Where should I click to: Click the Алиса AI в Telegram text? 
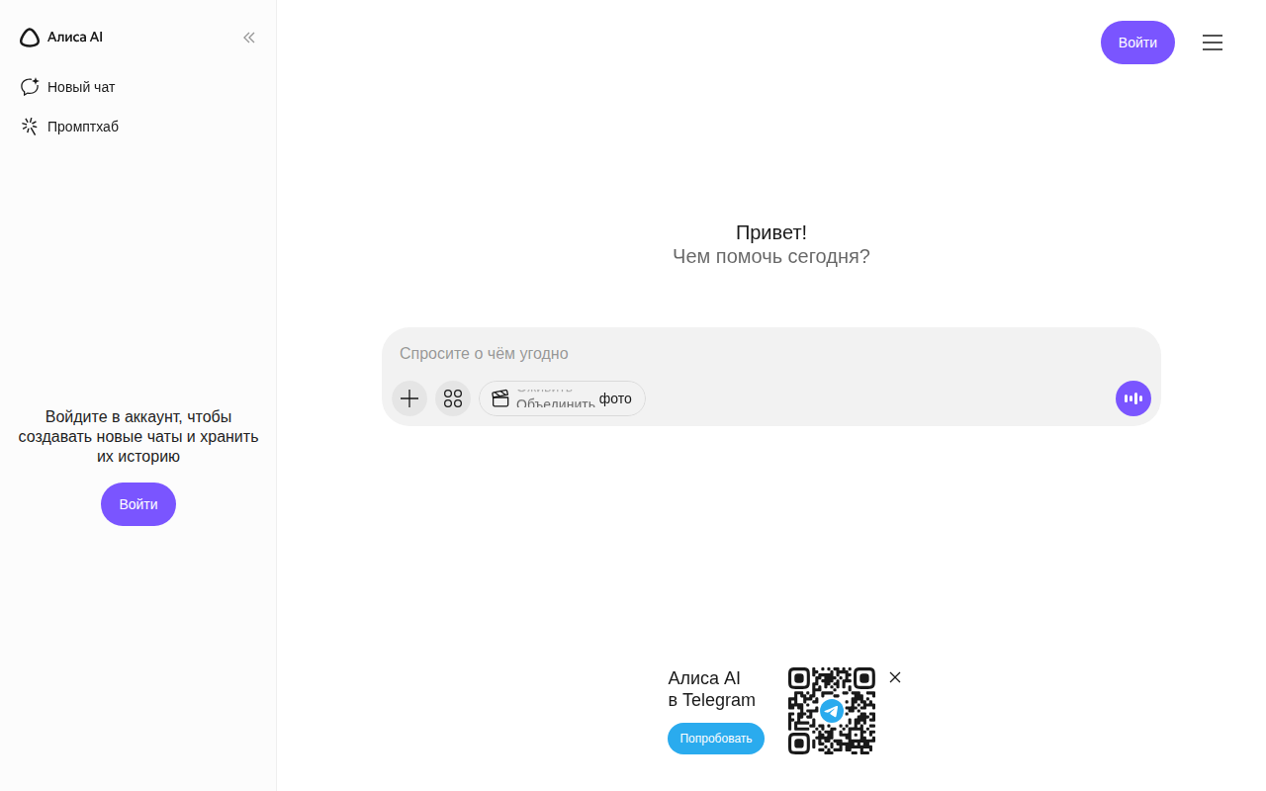click(x=711, y=689)
